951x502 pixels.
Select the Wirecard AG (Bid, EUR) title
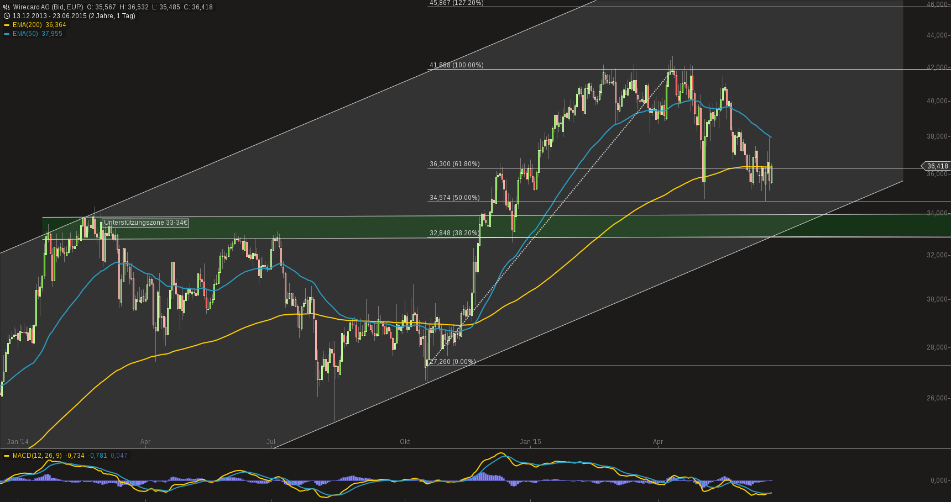[x=48, y=7]
